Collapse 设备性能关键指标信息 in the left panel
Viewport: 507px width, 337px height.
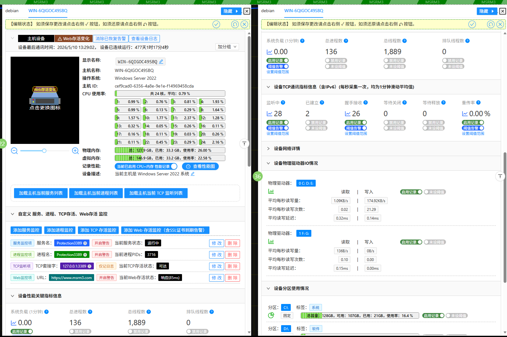(12, 296)
